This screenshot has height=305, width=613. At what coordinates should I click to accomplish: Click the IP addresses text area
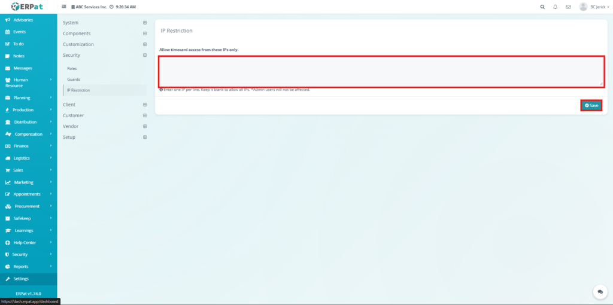[381, 71]
